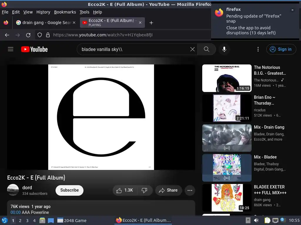Open YouTube settings three-dot menu
This screenshot has width=301, height=225.
pyautogui.click(x=258, y=49)
